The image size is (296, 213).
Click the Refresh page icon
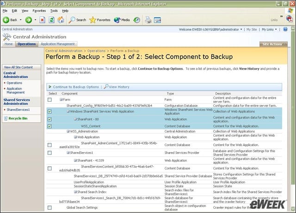[x=51, y=20]
